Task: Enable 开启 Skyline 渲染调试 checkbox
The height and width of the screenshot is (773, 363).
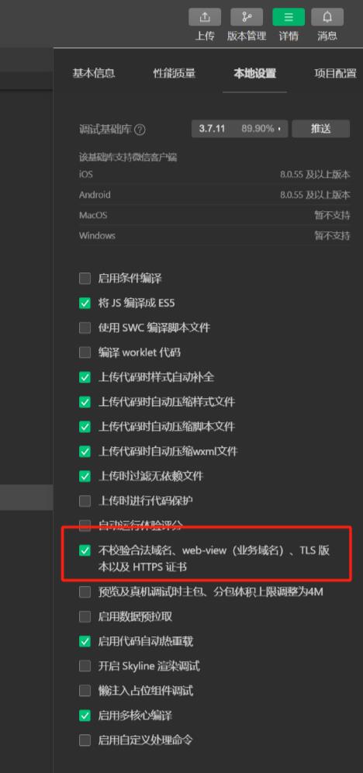Action: 85,666
